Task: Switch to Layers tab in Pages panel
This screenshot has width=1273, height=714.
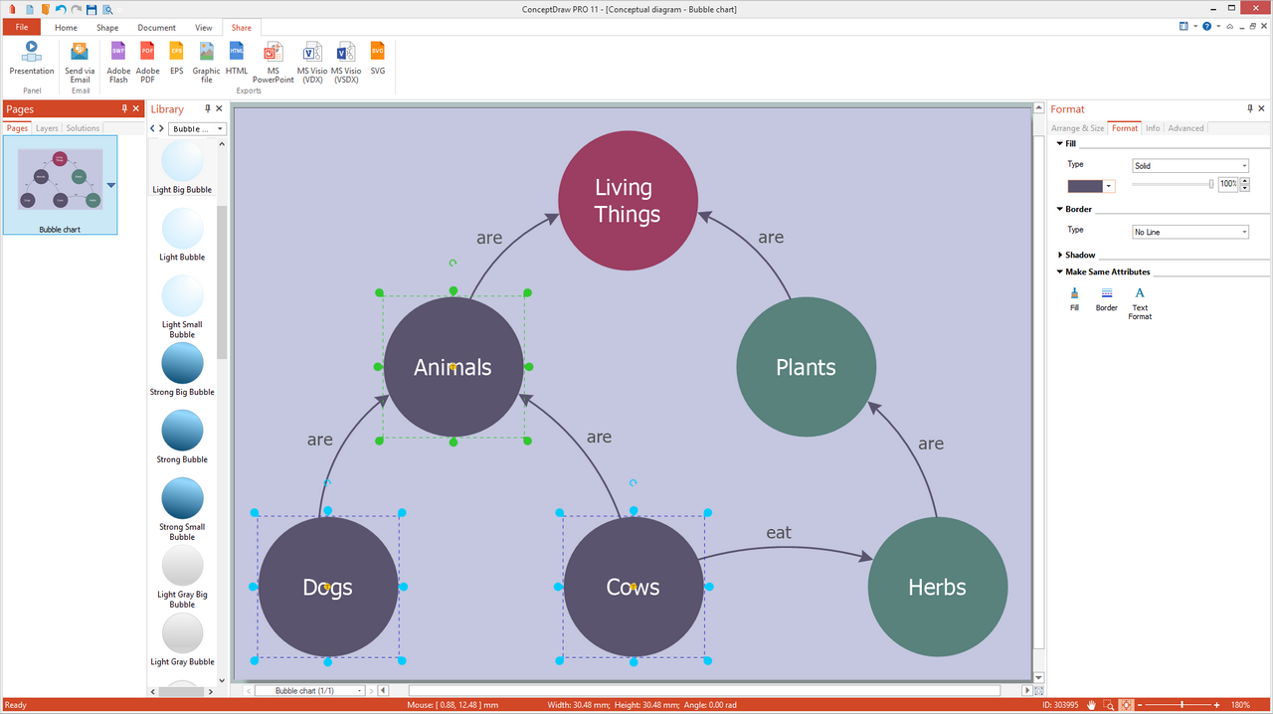Action: point(47,128)
